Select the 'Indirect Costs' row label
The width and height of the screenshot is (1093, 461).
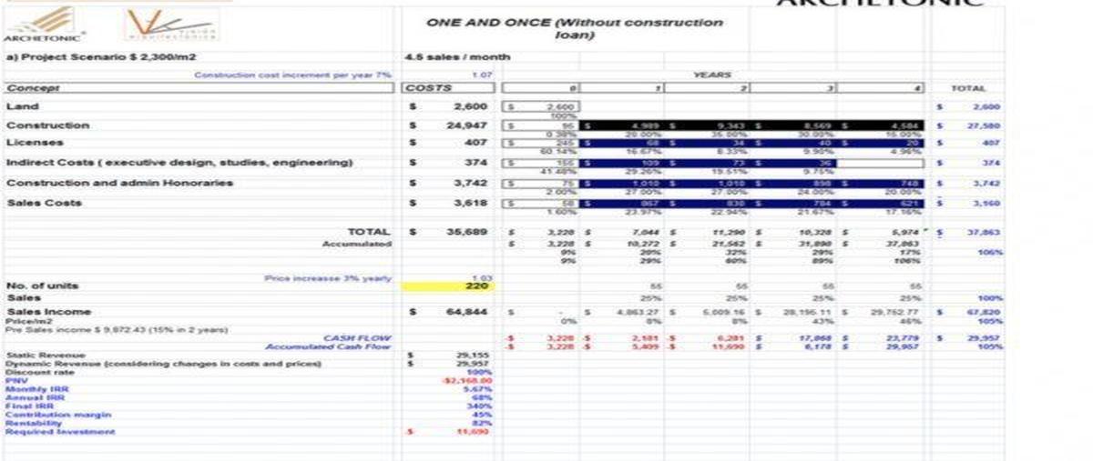(x=179, y=163)
